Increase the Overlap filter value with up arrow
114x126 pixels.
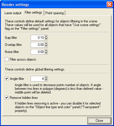coord(46,43)
